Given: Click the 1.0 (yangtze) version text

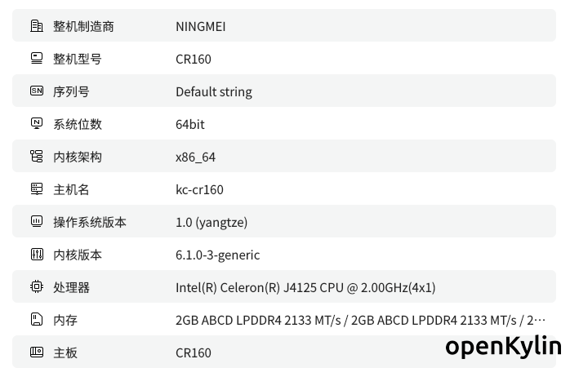Looking at the screenshot, I should (x=212, y=222).
